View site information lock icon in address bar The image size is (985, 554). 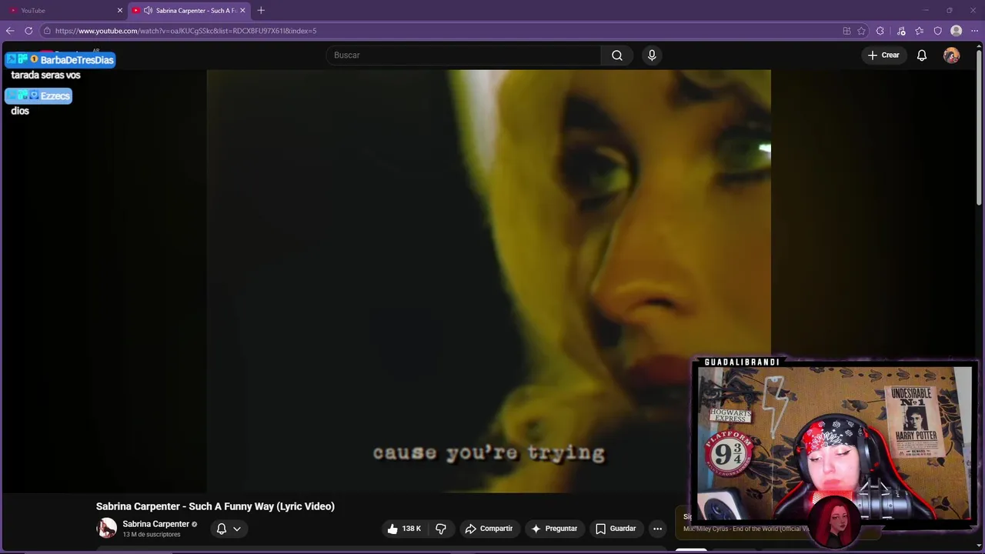tap(47, 31)
